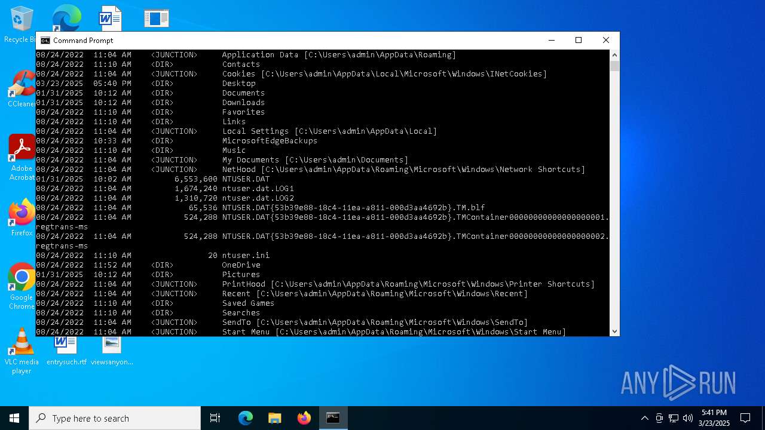The height and width of the screenshot is (430, 765).
Task: Click the ntuser.ini file entry
Action: coord(153,255)
